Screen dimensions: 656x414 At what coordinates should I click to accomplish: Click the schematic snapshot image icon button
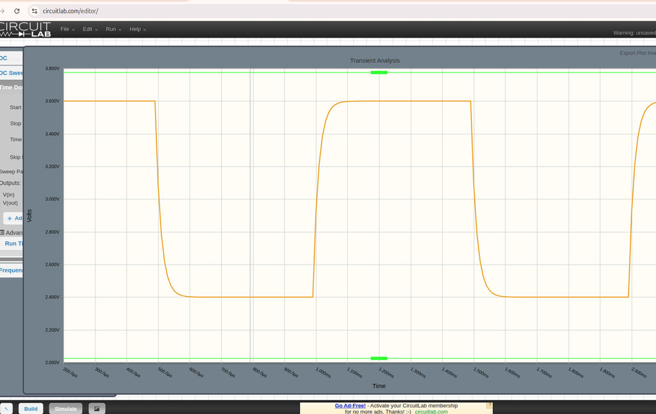click(97, 409)
